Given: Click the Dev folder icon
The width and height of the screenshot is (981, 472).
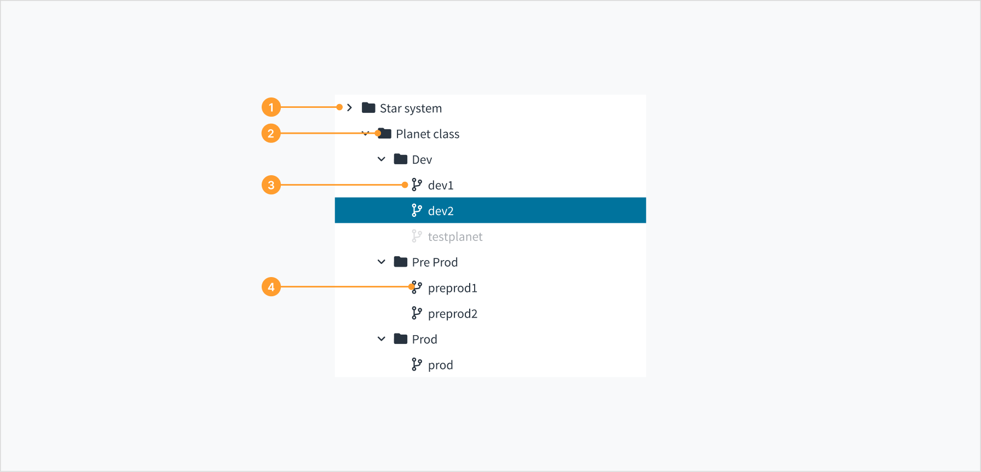Looking at the screenshot, I should [401, 159].
